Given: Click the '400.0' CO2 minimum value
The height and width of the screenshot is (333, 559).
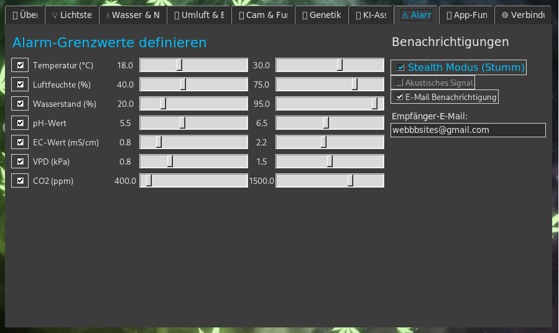Looking at the screenshot, I should (x=125, y=181).
